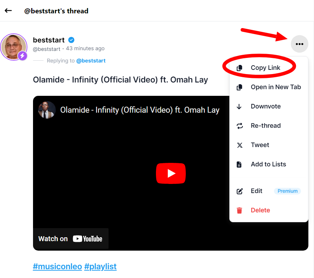This screenshot has width=314, height=278.
Task: Click the X Tweet icon
Action: pyautogui.click(x=240, y=145)
